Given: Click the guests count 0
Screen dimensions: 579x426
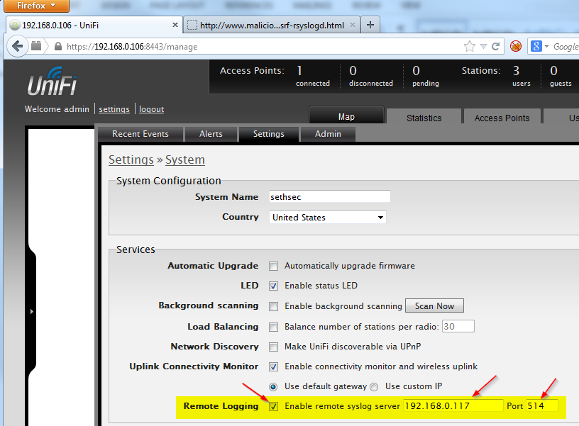Looking at the screenshot, I should pyautogui.click(x=554, y=70).
